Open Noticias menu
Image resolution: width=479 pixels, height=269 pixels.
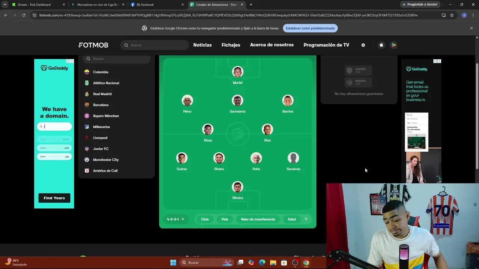(202, 45)
